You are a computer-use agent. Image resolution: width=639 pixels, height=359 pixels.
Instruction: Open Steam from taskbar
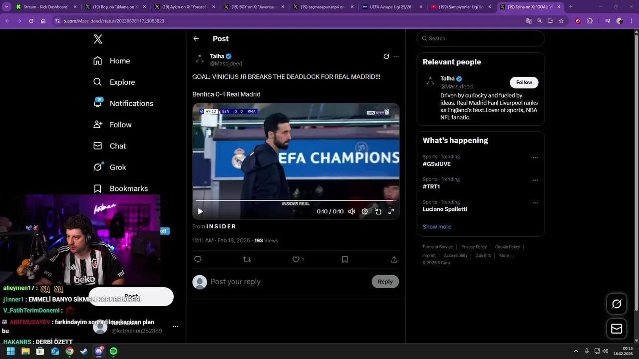pyautogui.click(x=84, y=352)
